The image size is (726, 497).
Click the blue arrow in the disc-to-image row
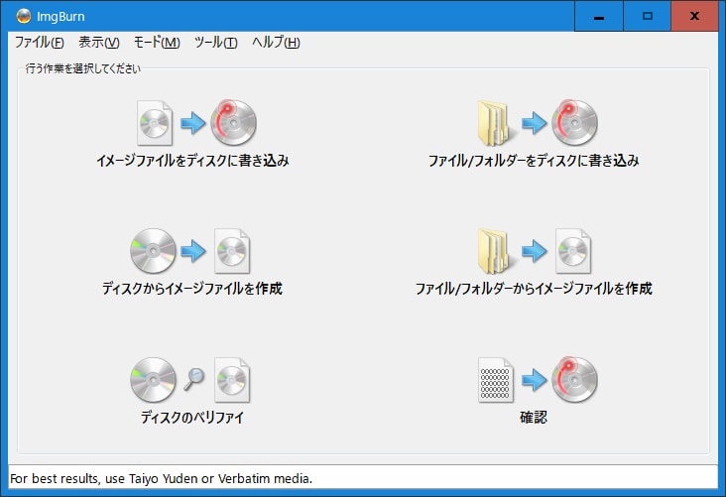point(192,251)
